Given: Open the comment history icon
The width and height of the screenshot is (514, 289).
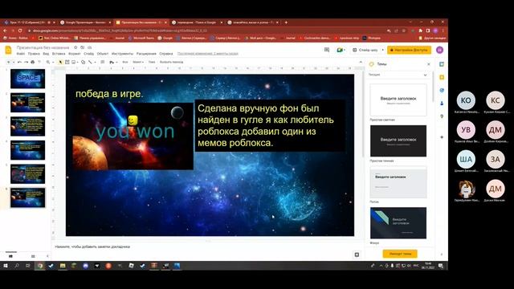Looking at the screenshot, I should click(327, 50).
